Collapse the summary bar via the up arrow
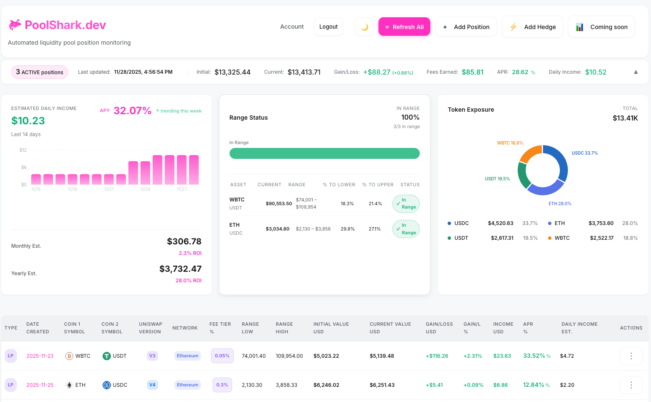The height and width of the screenshot is (402, 651). click(636, 72)
